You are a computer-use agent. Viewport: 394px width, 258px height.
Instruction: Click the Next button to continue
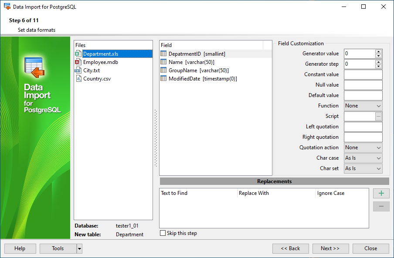pyautogui.click(x=330, y=248)
